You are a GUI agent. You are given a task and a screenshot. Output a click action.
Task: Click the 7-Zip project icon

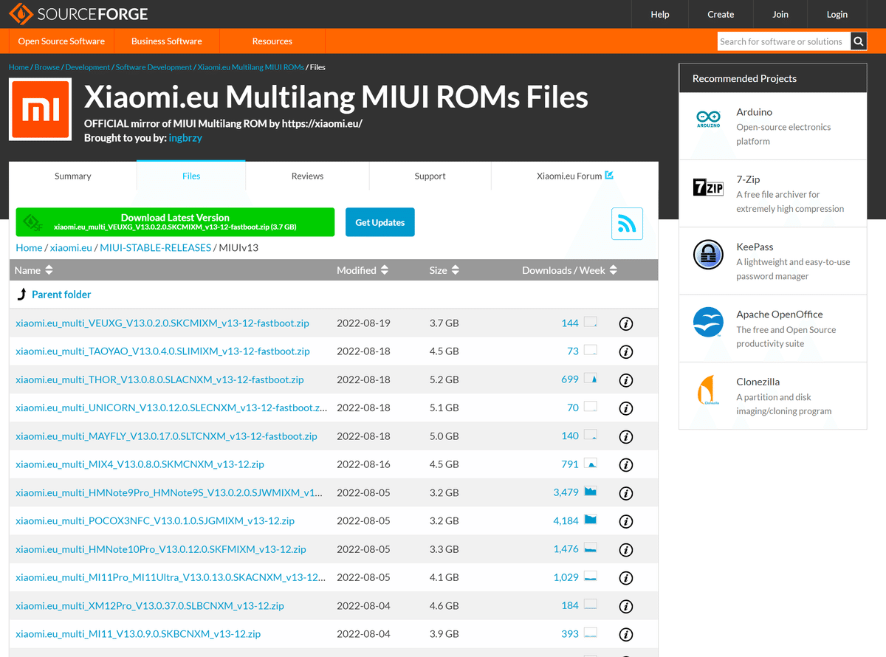(708, 187)
